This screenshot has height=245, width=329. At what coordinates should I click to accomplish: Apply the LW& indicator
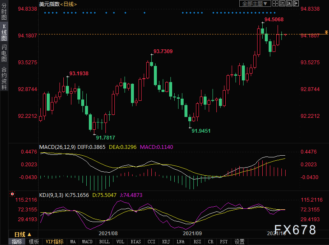[181, 242]
